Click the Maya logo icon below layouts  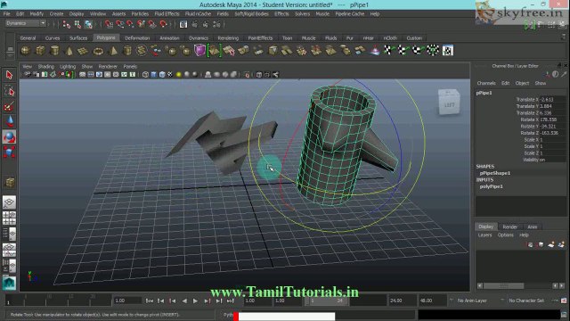(9, 283)
